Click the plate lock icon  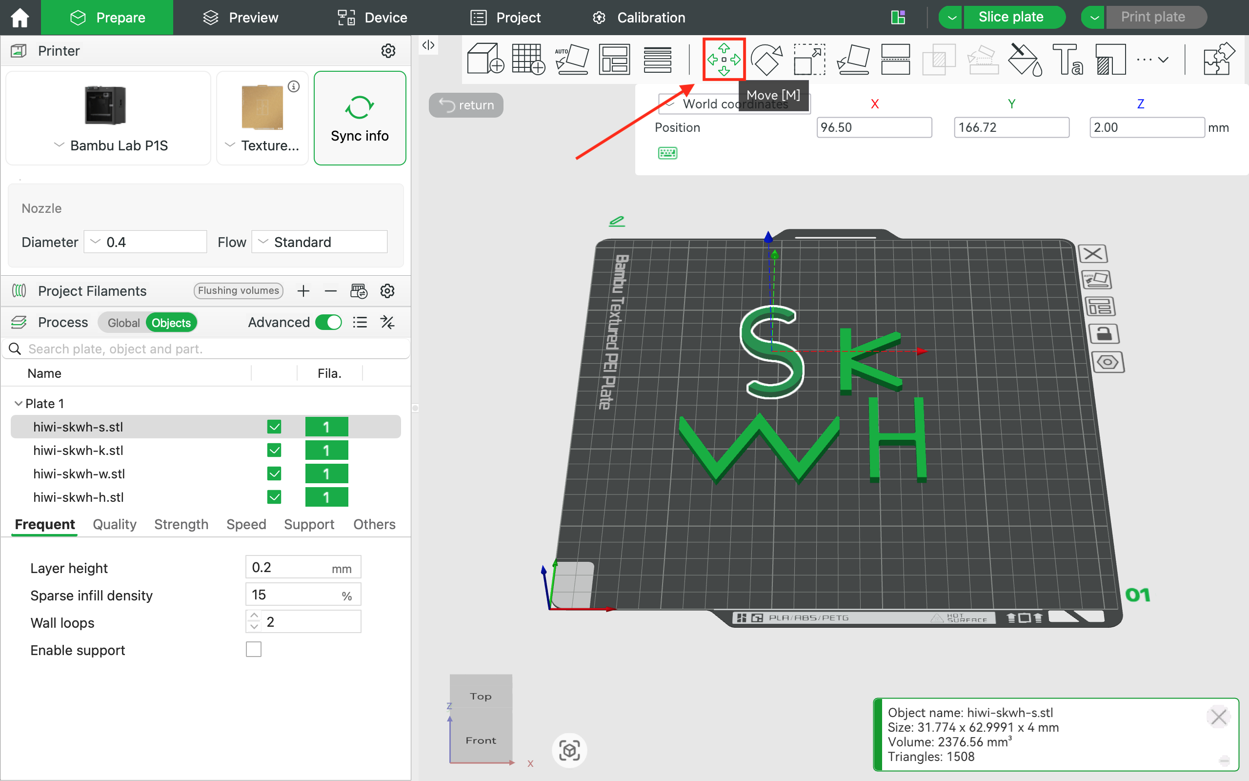click(x=1104, y=334)
